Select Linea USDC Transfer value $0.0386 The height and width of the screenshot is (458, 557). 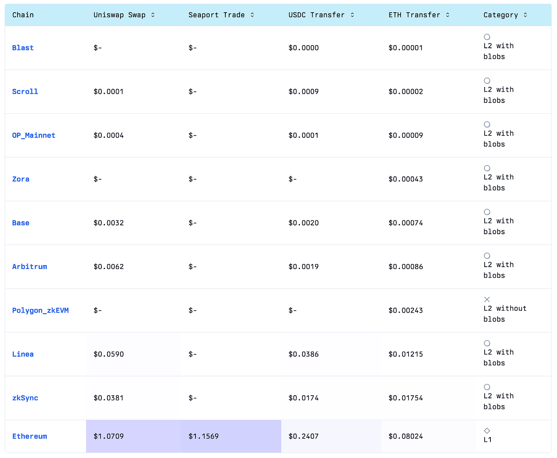click(x=303, y=354)
